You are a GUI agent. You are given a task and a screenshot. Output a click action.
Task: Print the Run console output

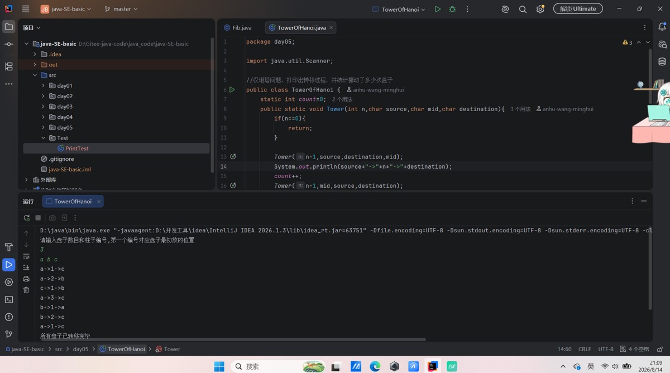coord(26,279)
